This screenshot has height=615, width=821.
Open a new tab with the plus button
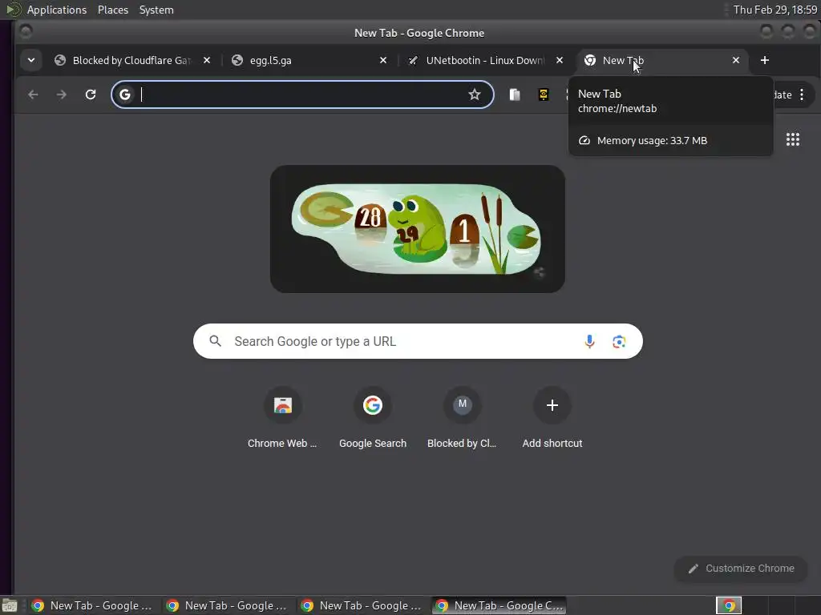click(764, 60)
